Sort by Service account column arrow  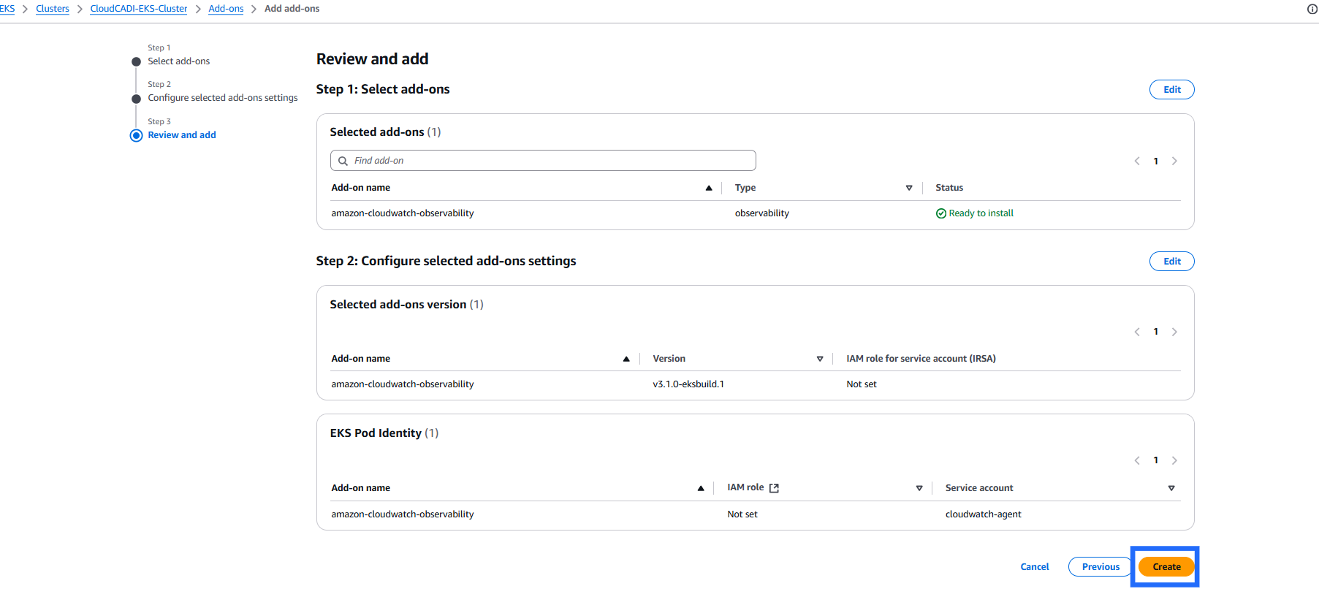click(x=1171, y=488)
